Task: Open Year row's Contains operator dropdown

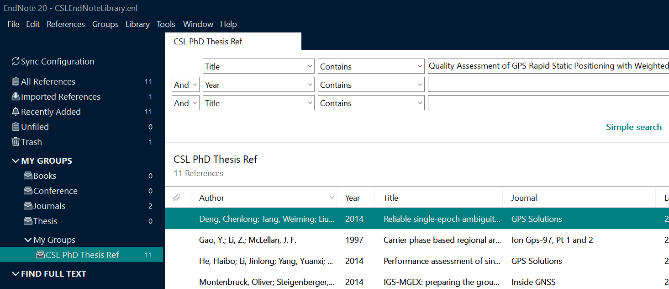Action: pyautogui.click(x=371, y=85)
